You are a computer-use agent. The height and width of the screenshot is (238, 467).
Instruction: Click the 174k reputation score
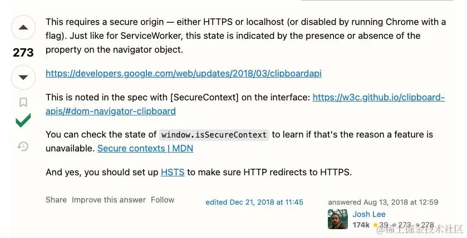point(361,225)
